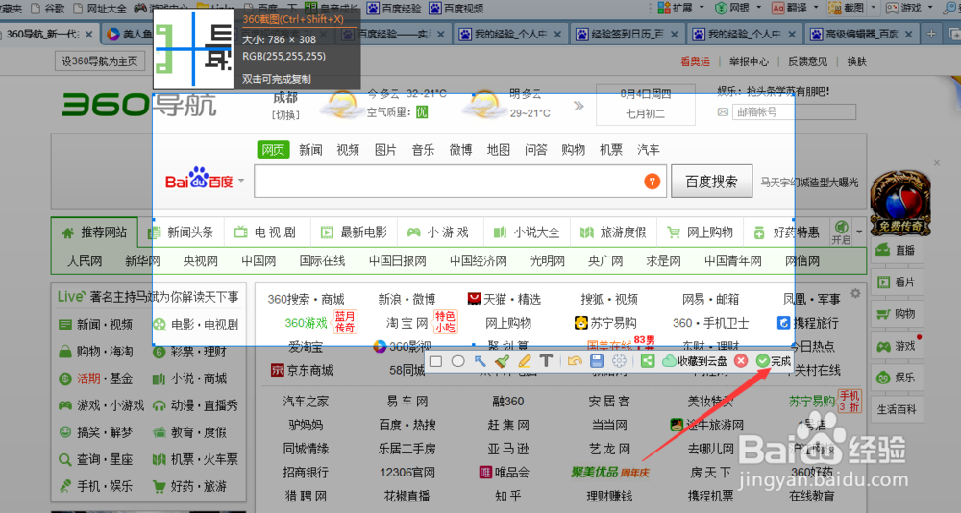
Task: Click the 百度搜索 search button
Action: click(x=711, y=182)
